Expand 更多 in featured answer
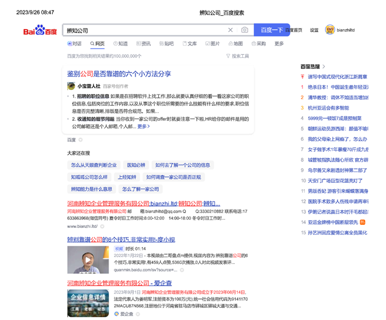Screen dimensions: 386x320 (x=144, y=126)
